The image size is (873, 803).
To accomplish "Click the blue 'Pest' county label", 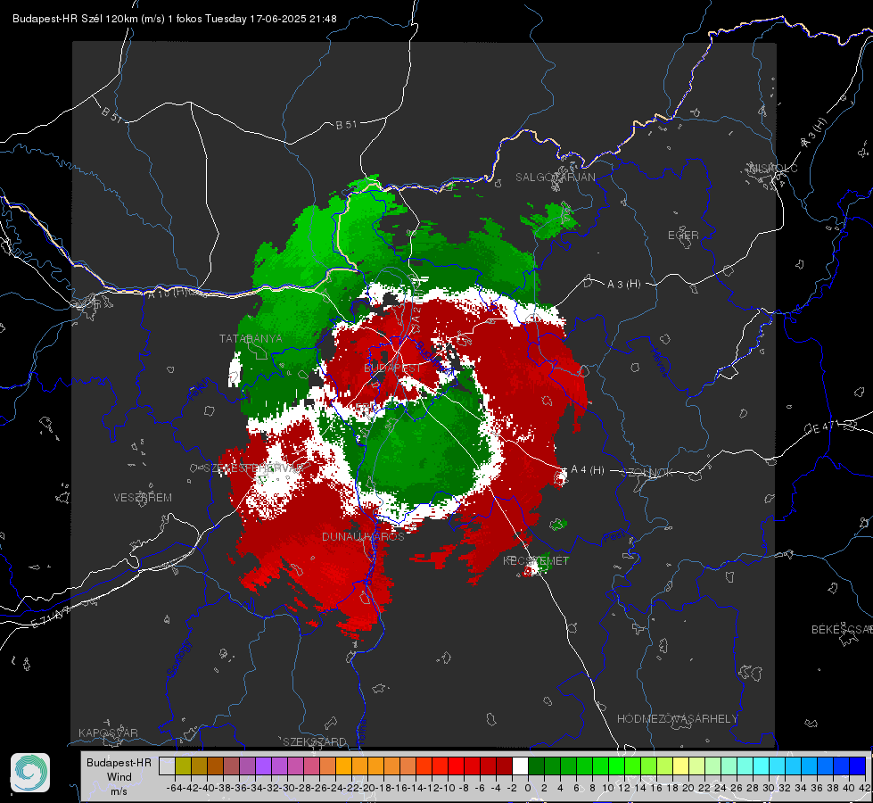I will click(614, 538).
